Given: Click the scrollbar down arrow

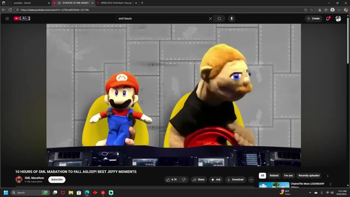Looking at the screenshot, I should [348, 185].
